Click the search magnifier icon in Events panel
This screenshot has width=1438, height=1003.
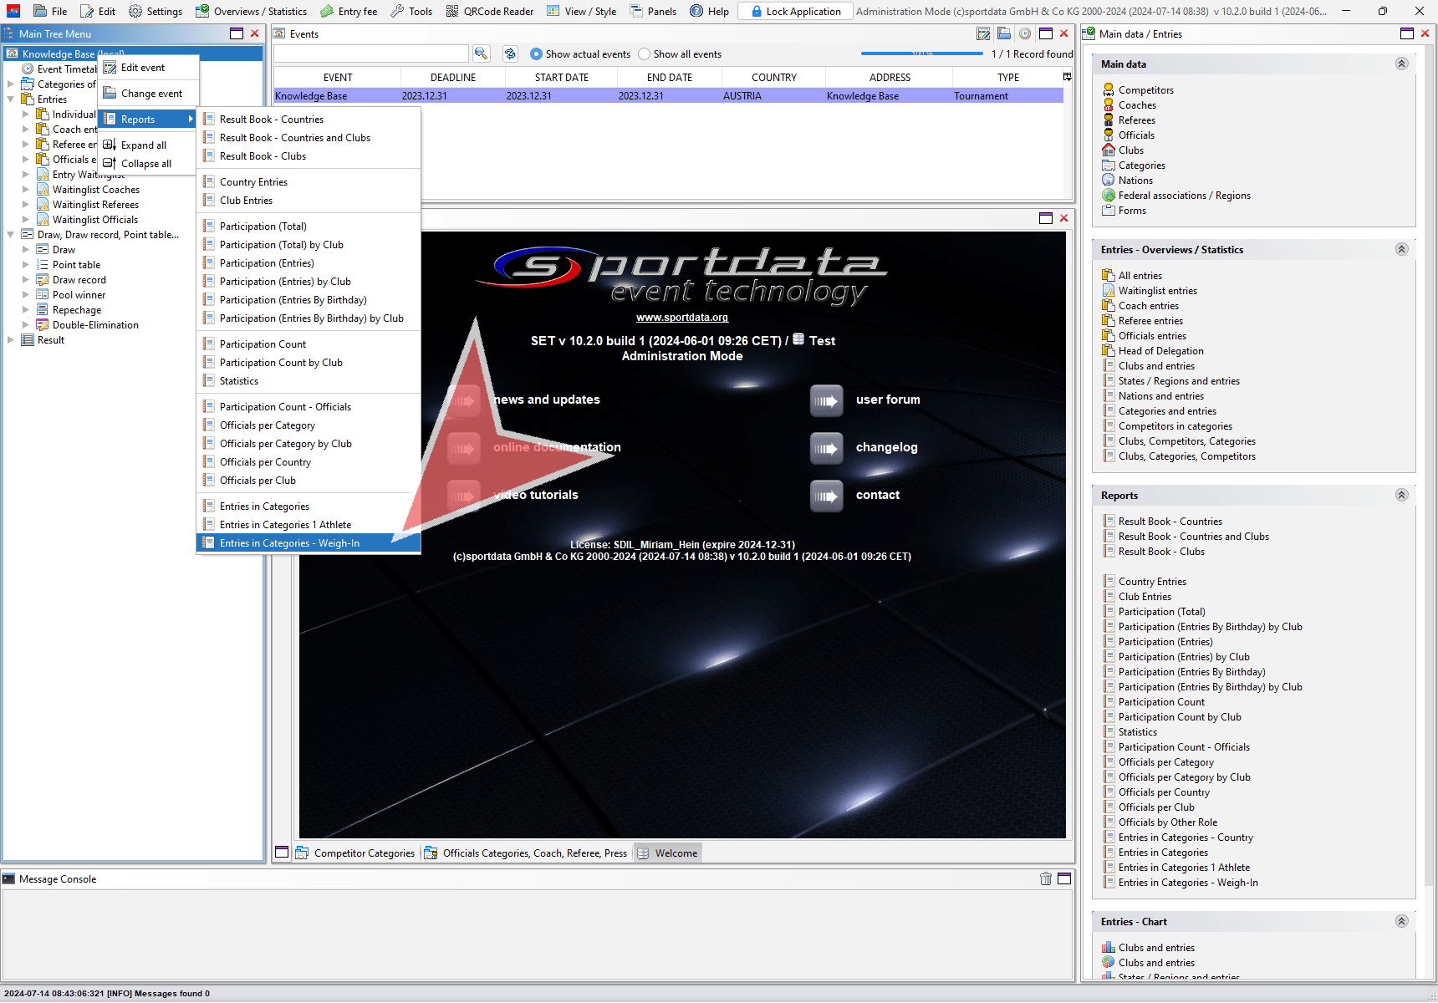(481, 53)
